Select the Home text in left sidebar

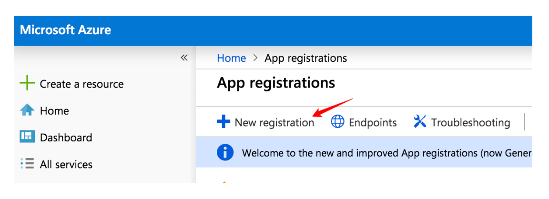click(x=54, y=111)
